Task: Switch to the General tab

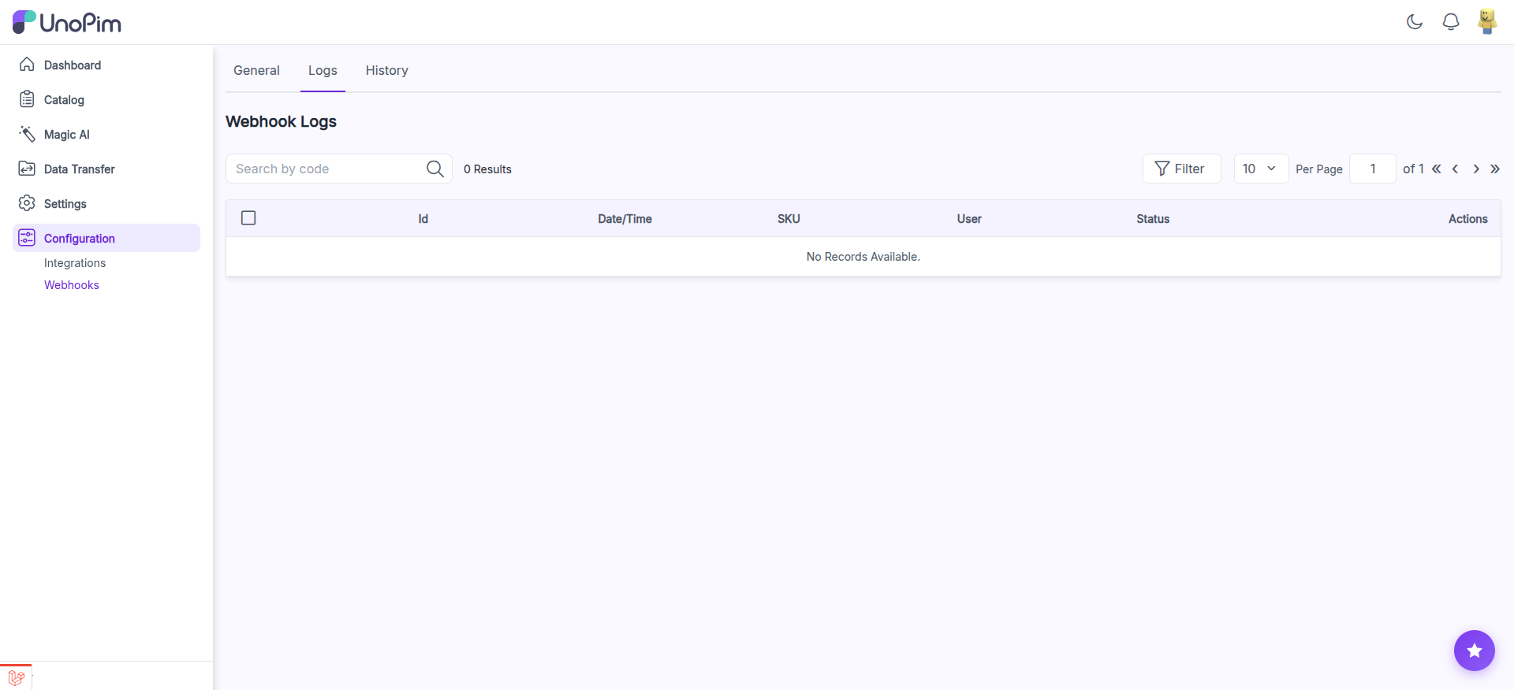Action: (256, 70)
